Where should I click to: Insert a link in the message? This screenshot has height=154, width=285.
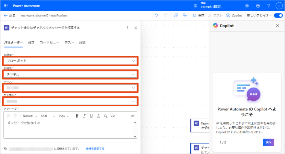point(113,116)
